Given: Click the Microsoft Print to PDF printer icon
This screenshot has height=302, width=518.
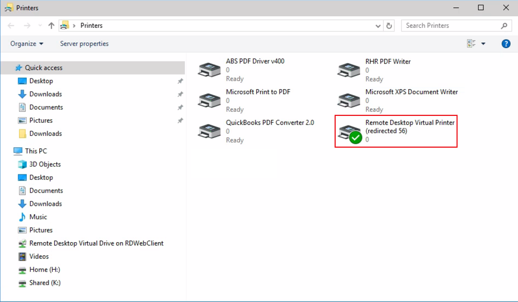Looking at the screenshot, I should click(209, 101).
